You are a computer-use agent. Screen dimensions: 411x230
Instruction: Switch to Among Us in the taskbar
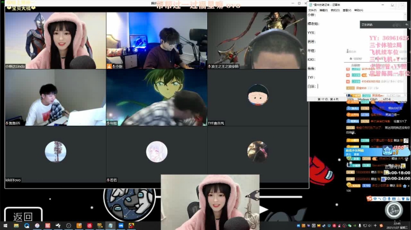tap(131, 225)
